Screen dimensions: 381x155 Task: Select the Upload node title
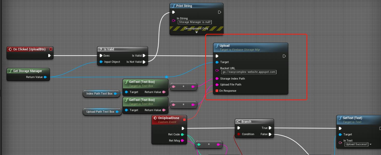click(225, 46)
